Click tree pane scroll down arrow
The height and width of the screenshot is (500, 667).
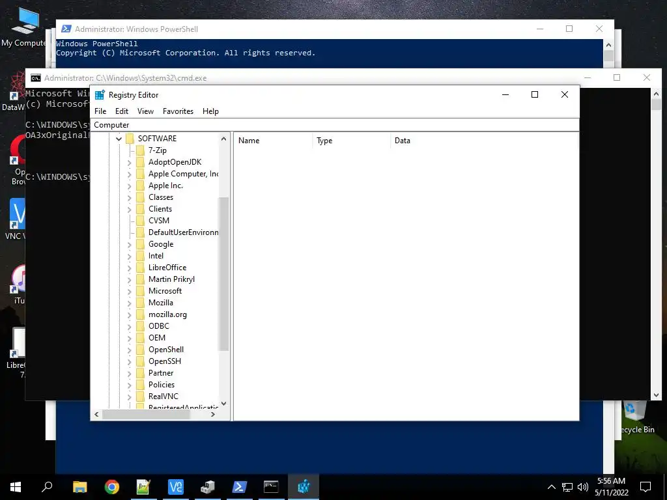224,404
